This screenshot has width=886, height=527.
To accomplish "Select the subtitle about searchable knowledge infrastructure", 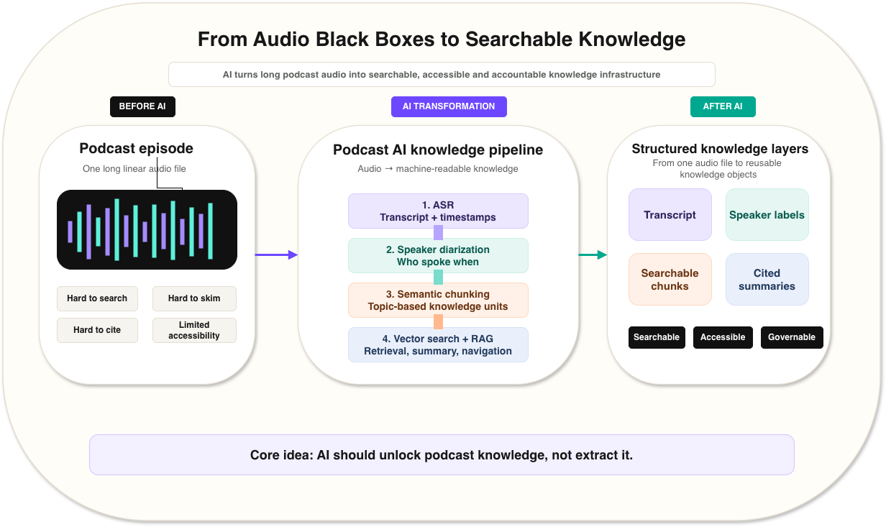I will (442, 74).
